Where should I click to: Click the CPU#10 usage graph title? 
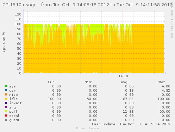coord(87,5)
